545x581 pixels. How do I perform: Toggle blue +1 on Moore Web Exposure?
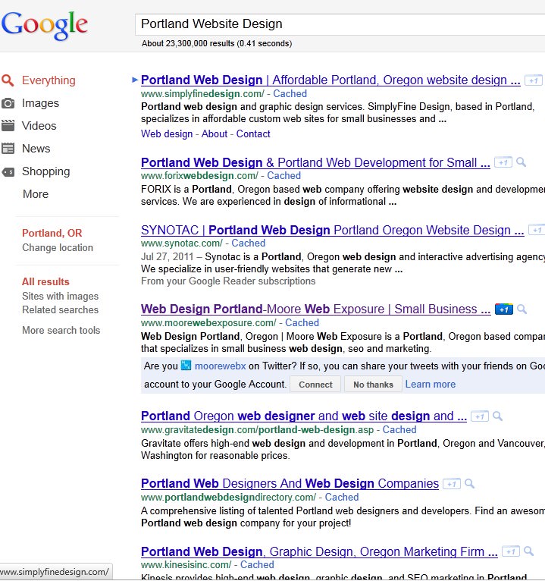[x=504, y=309]
